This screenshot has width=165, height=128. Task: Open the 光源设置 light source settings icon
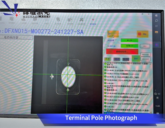coord(70,21)
